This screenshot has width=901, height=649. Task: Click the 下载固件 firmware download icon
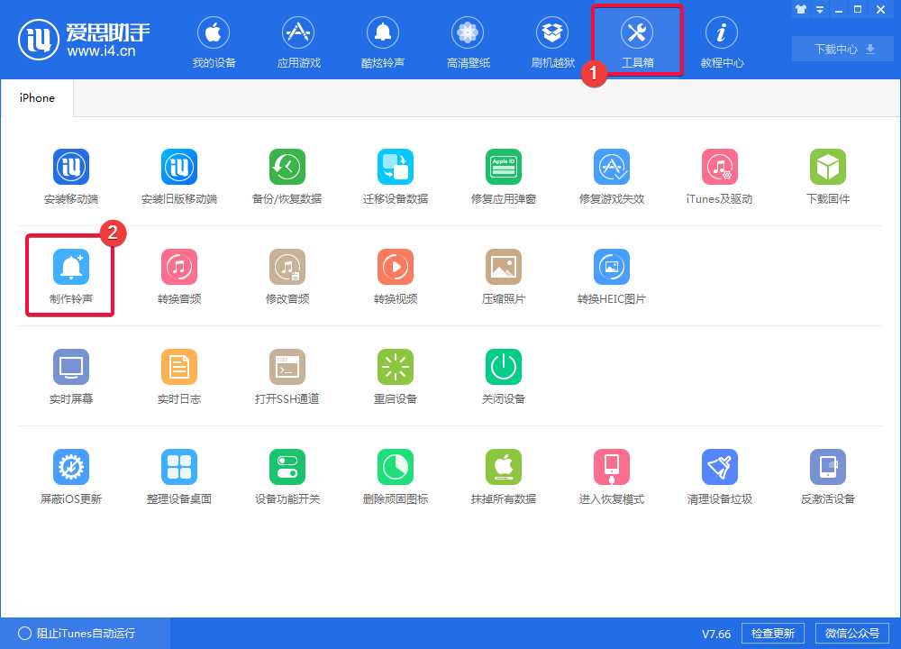click(x=827, y=167)
